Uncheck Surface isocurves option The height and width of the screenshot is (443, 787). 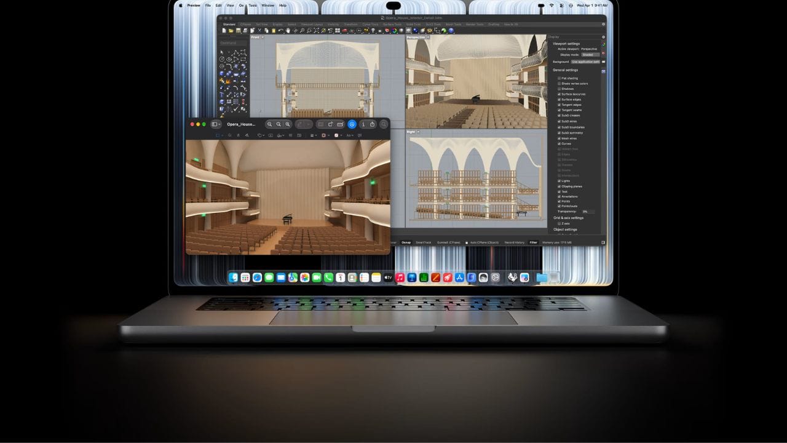click(x=559, y=94)
